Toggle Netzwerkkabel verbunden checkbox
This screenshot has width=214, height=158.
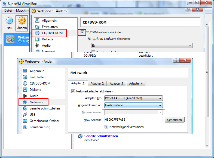(x=106, y=127)
